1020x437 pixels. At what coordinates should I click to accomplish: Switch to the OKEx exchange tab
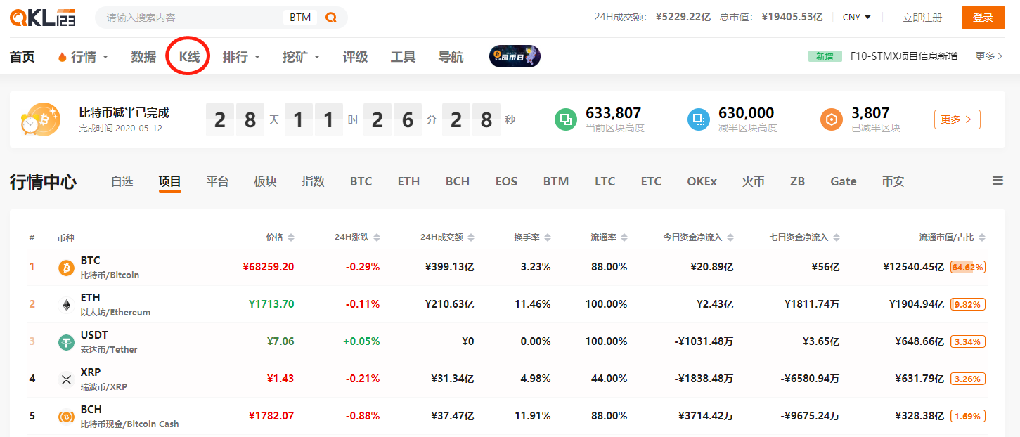(702, 181)
